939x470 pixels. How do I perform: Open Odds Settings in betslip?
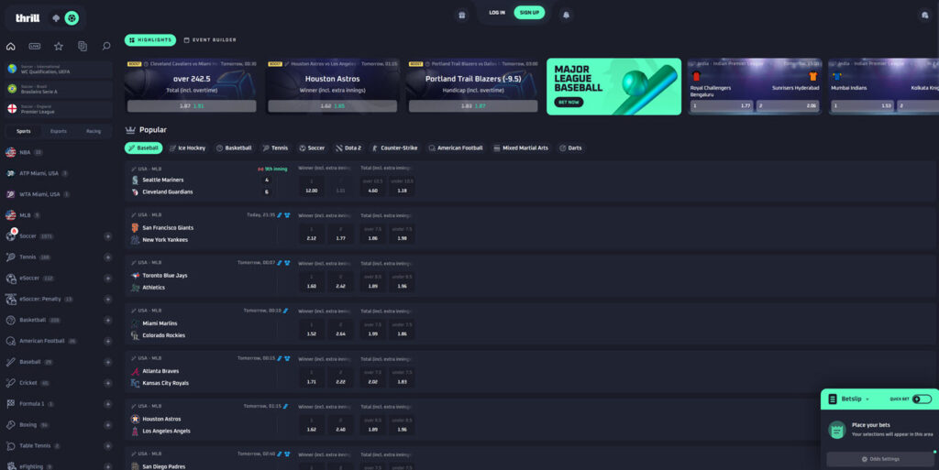click(x=879, y=459)
